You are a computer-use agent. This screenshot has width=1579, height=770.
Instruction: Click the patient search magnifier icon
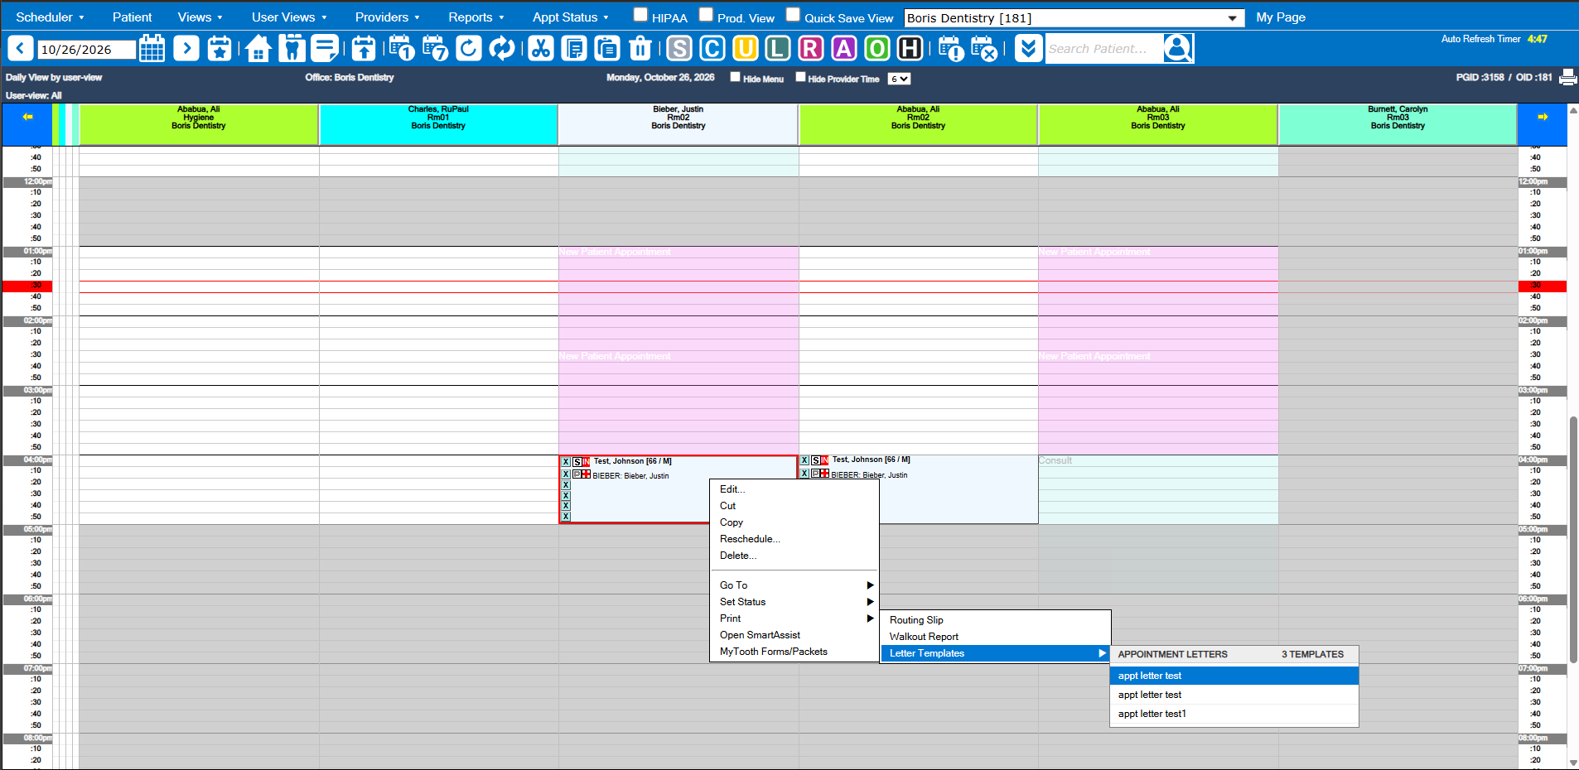(x=1178, y=49)
